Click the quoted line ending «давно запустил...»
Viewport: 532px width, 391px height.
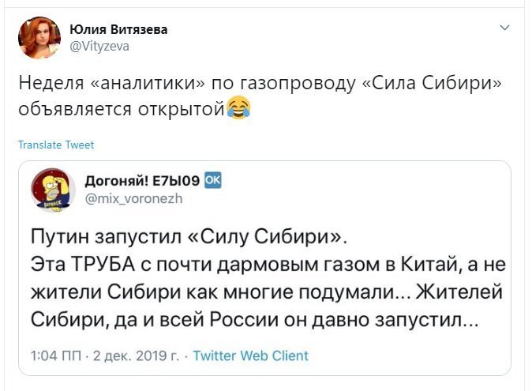coord(255,319)
